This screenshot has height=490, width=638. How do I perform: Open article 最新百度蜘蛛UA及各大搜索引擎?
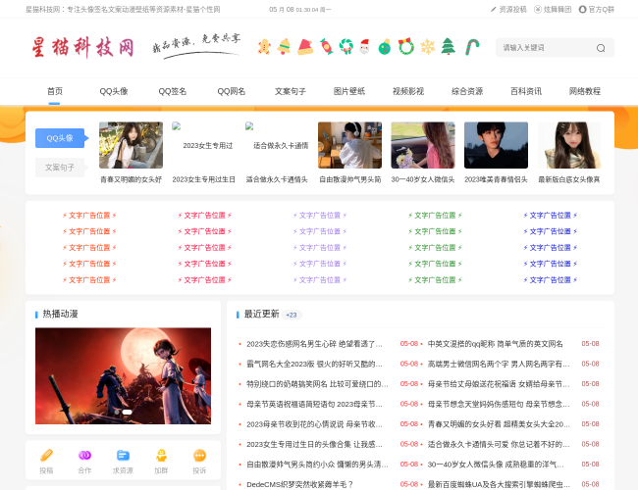tap(499, 484)
